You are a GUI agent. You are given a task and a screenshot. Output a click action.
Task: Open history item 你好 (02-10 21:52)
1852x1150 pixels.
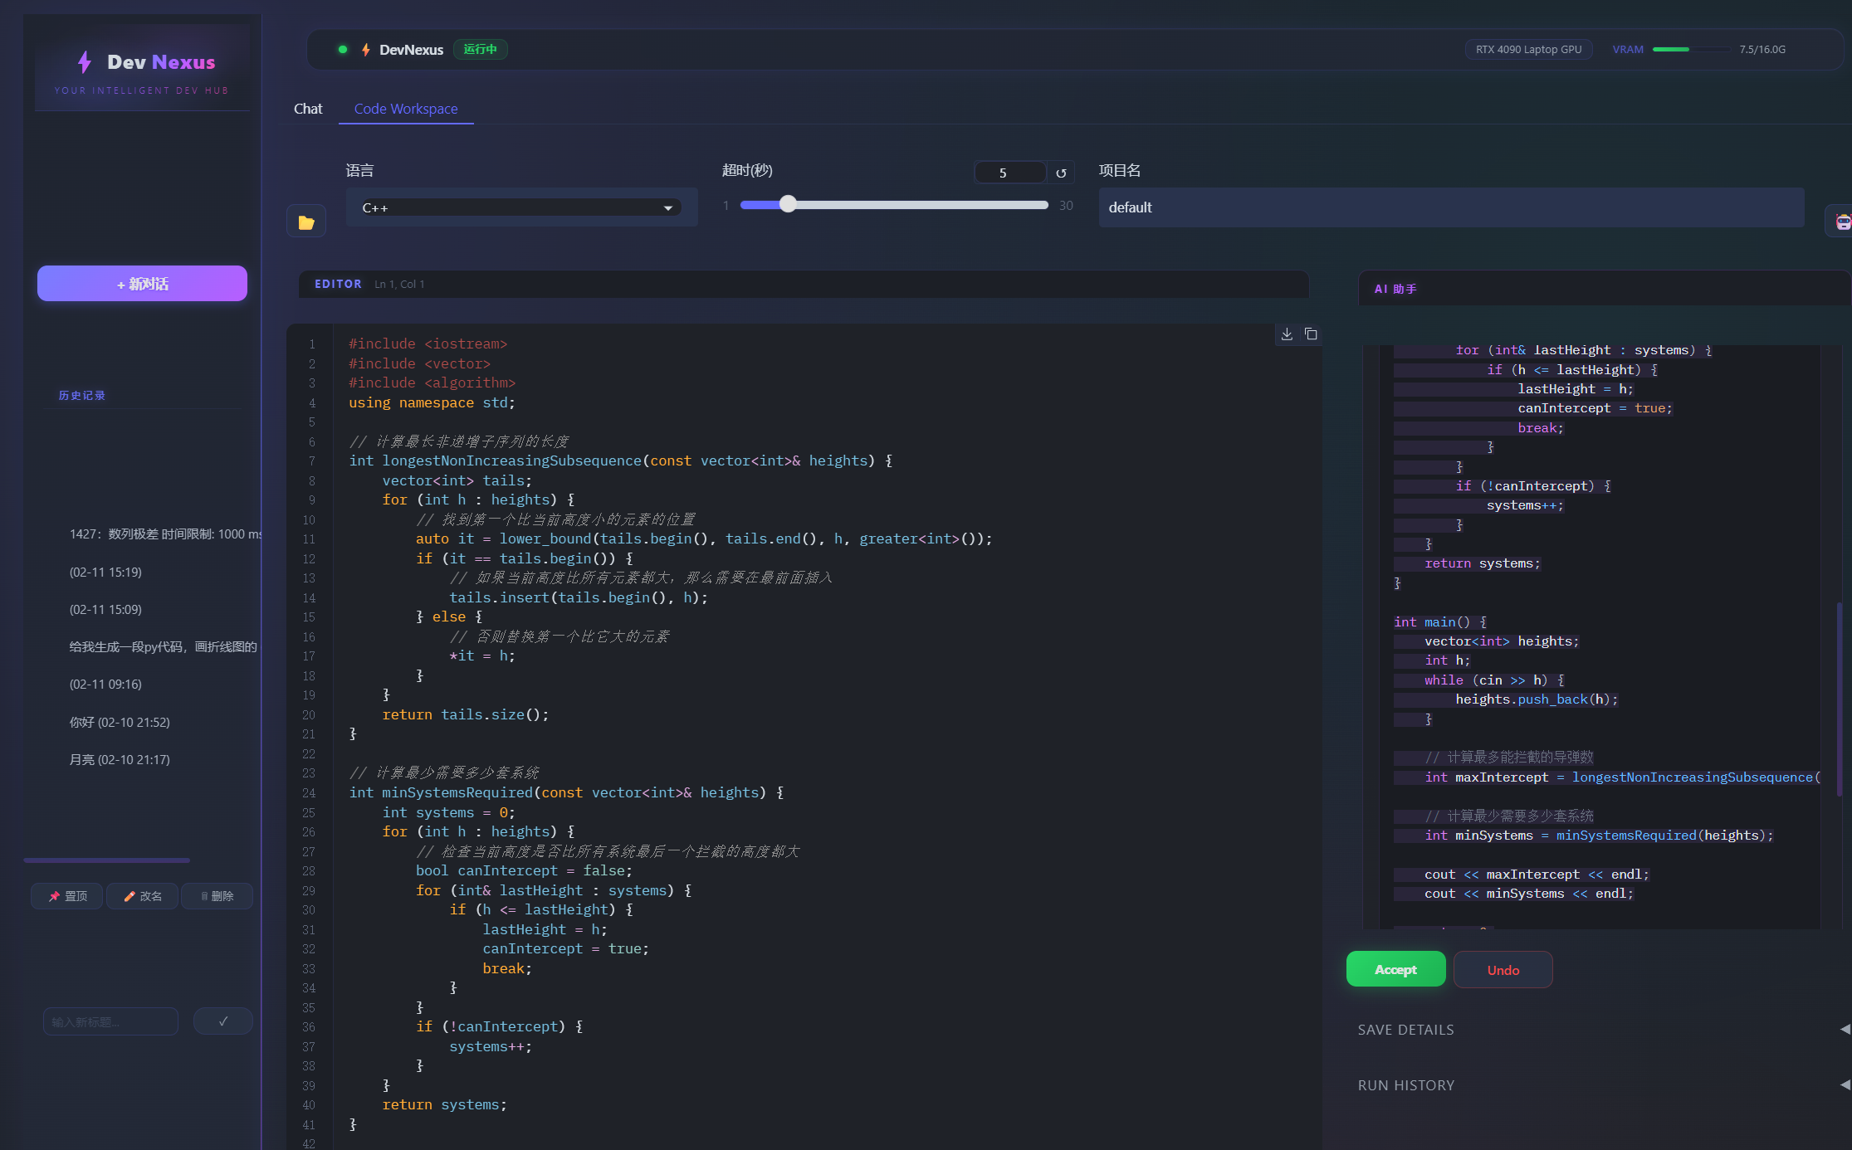click(x=120, y=722)
